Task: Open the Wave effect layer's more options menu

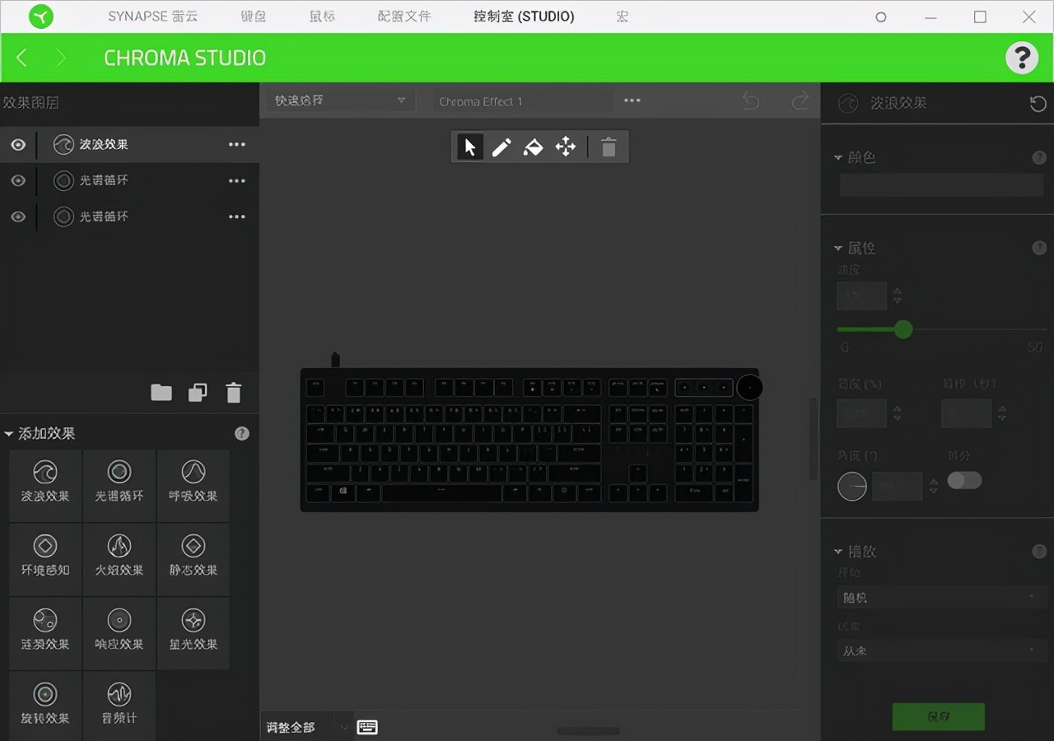Action: click(x=237, y=145)
